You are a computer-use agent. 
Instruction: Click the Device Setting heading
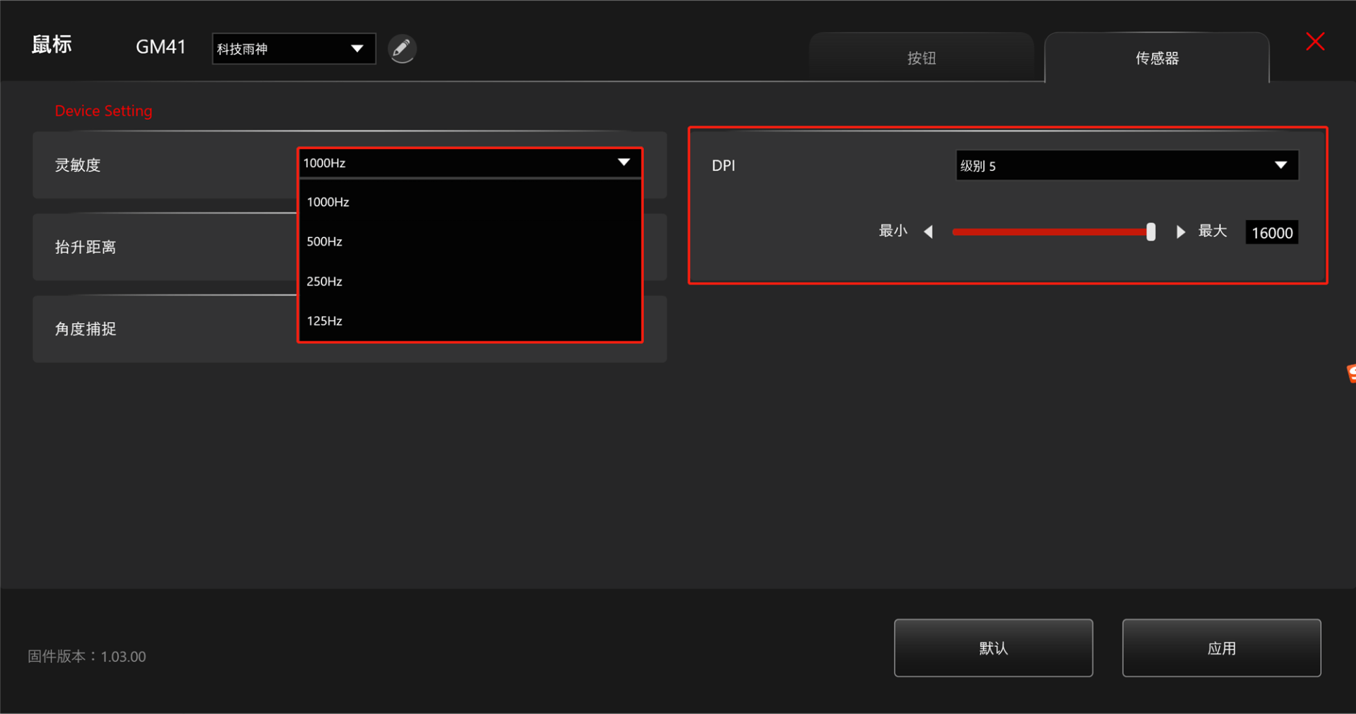pyautogui.click(x=103, y=111)
